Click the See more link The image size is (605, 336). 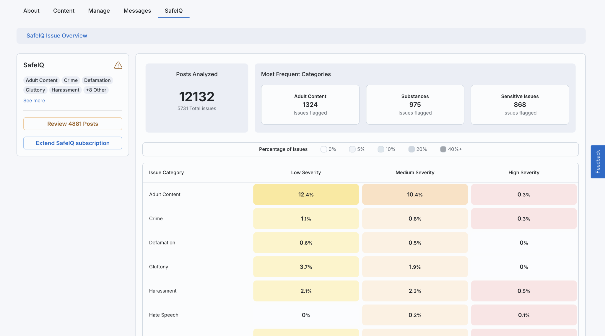pos(34,101)
